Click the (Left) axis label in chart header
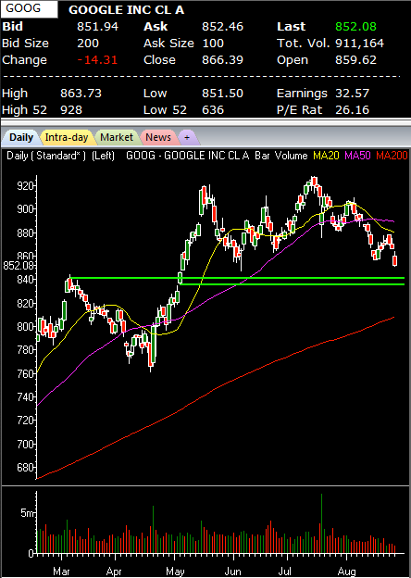This screenshot has width=411, height=578. (103, 156)
